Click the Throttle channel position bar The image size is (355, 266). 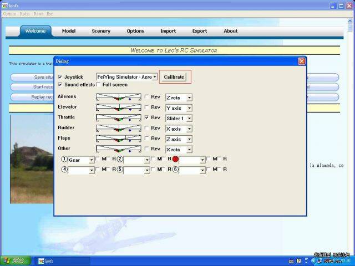[119, 117]
